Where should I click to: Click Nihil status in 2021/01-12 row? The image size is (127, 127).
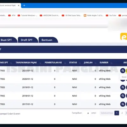75,70
